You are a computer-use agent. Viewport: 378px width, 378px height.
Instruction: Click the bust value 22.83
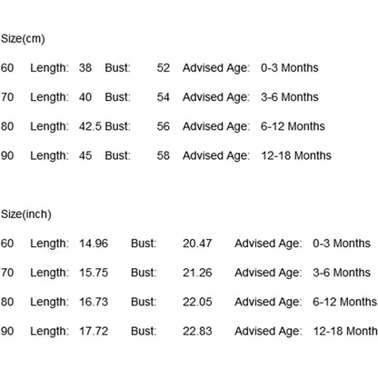pyautogui.click(x=197, y=331)
